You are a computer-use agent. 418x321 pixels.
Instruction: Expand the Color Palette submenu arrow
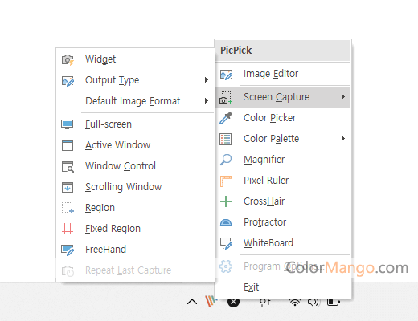point(343,139)
